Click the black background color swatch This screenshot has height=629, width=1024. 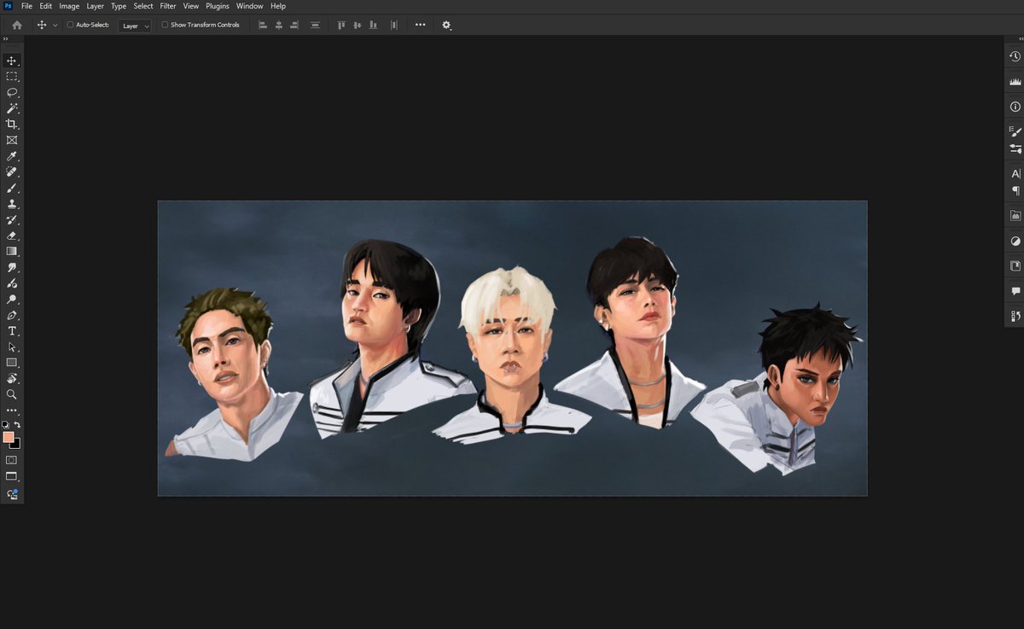[16, 444]
